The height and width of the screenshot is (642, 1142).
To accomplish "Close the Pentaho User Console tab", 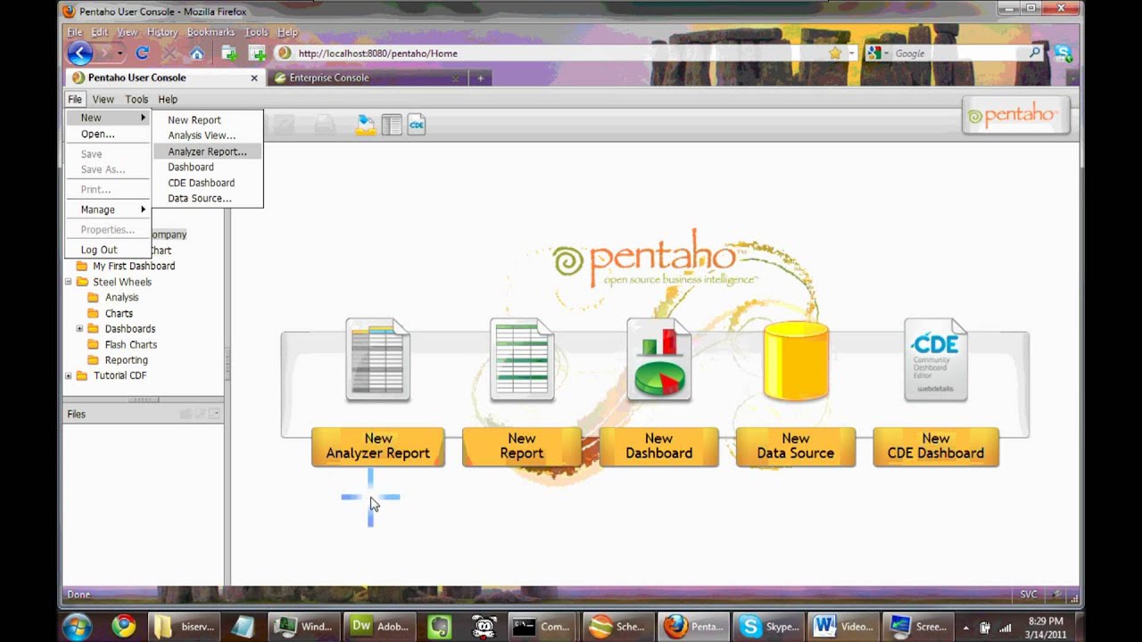I will coord(253,78).
